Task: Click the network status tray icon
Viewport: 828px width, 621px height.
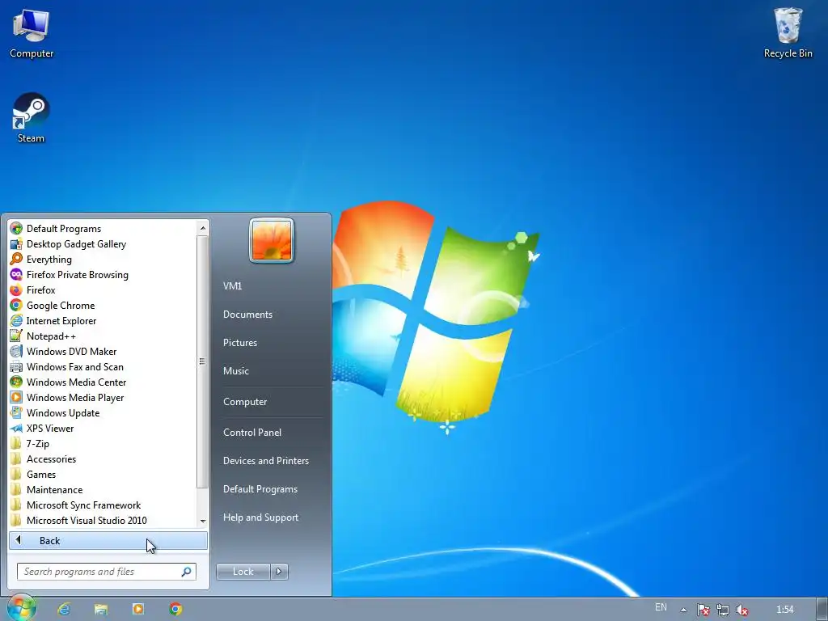Action: (722, 610)
